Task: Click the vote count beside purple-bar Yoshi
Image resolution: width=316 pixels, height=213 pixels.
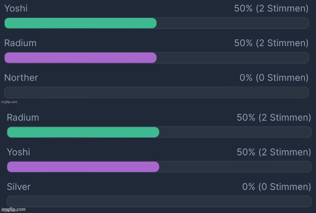Action: click(x=274, y=152)
